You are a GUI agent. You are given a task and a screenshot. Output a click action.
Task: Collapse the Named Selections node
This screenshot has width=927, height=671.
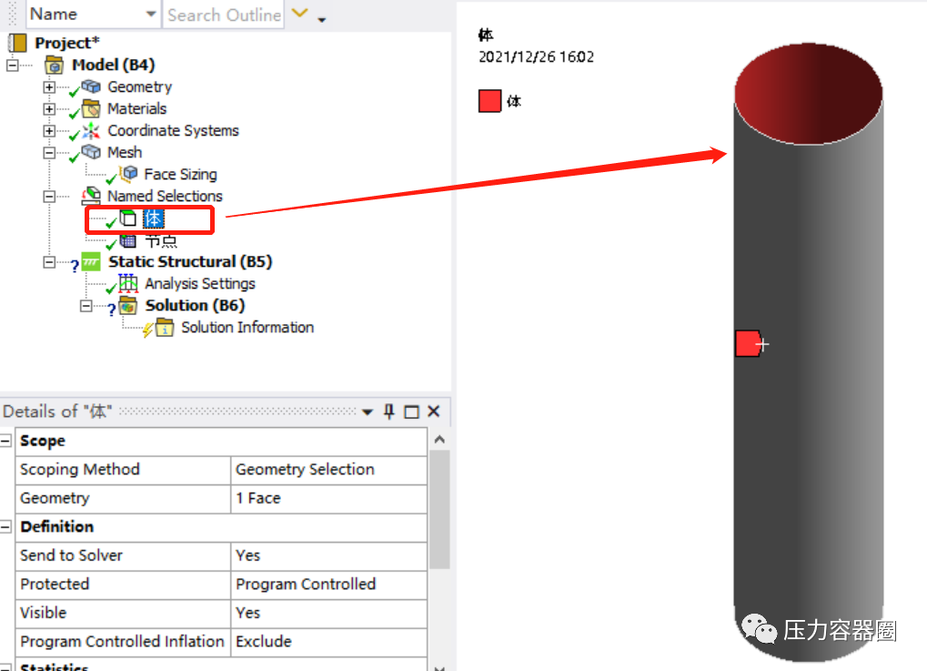point(49,197)
